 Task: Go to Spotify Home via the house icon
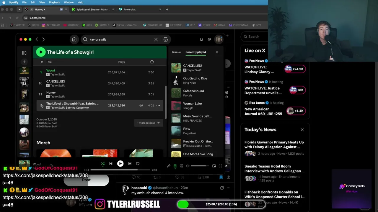(74, 39)
